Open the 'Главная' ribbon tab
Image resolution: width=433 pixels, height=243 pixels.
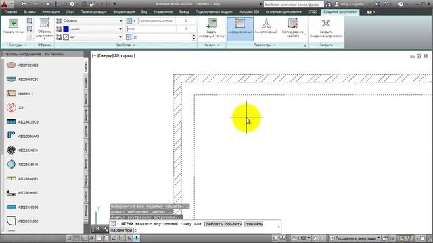(x=11, y=12)
